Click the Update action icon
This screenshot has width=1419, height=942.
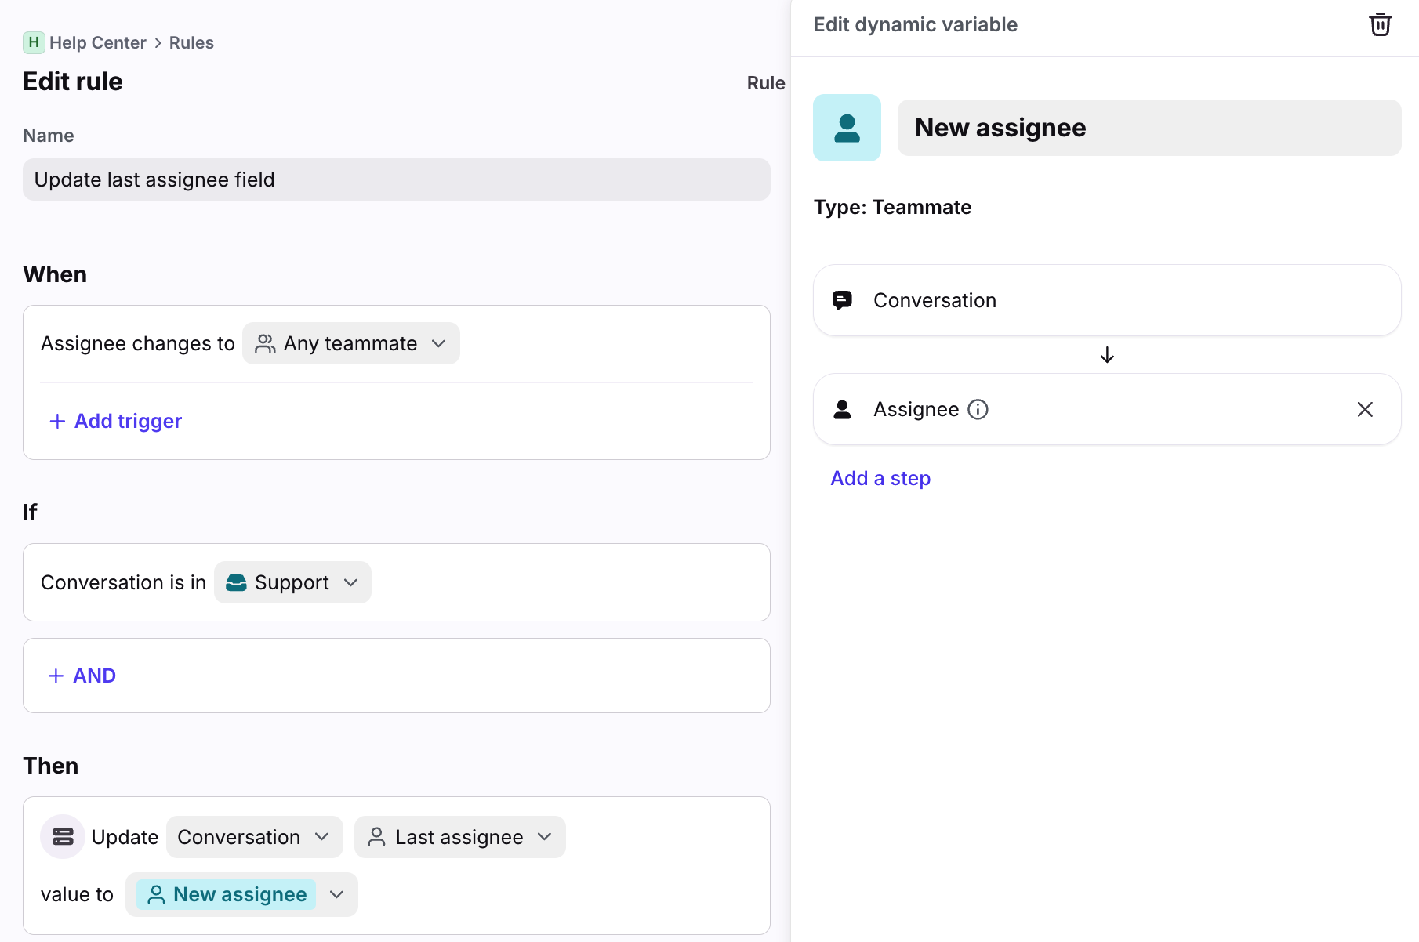tap(63, 837)
